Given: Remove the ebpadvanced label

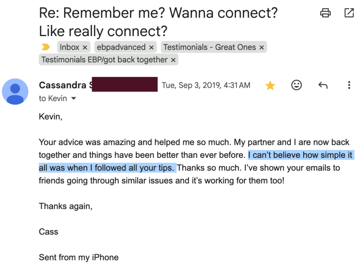Looking at the screenshot, I should click(151, 47).
